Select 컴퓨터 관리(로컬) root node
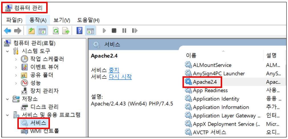Screen dimensions: 288x139 point(34,43)
